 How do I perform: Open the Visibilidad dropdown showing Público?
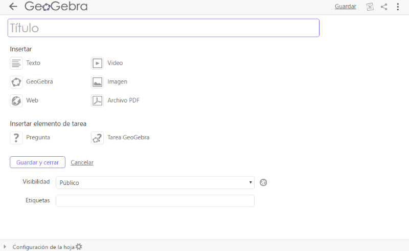(x=155, y=182)
